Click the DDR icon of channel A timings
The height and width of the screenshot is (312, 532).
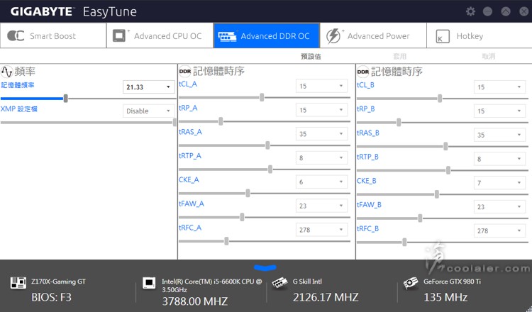pos(185,71)
